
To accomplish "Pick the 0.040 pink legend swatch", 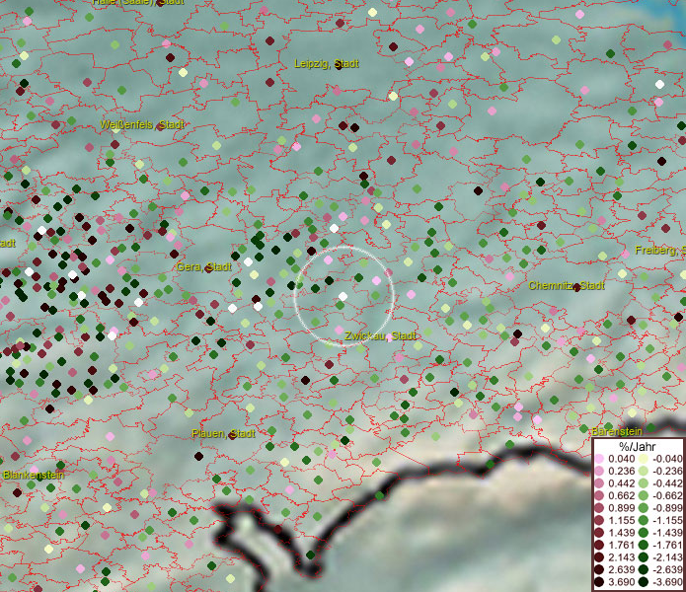I will (599, 459).
